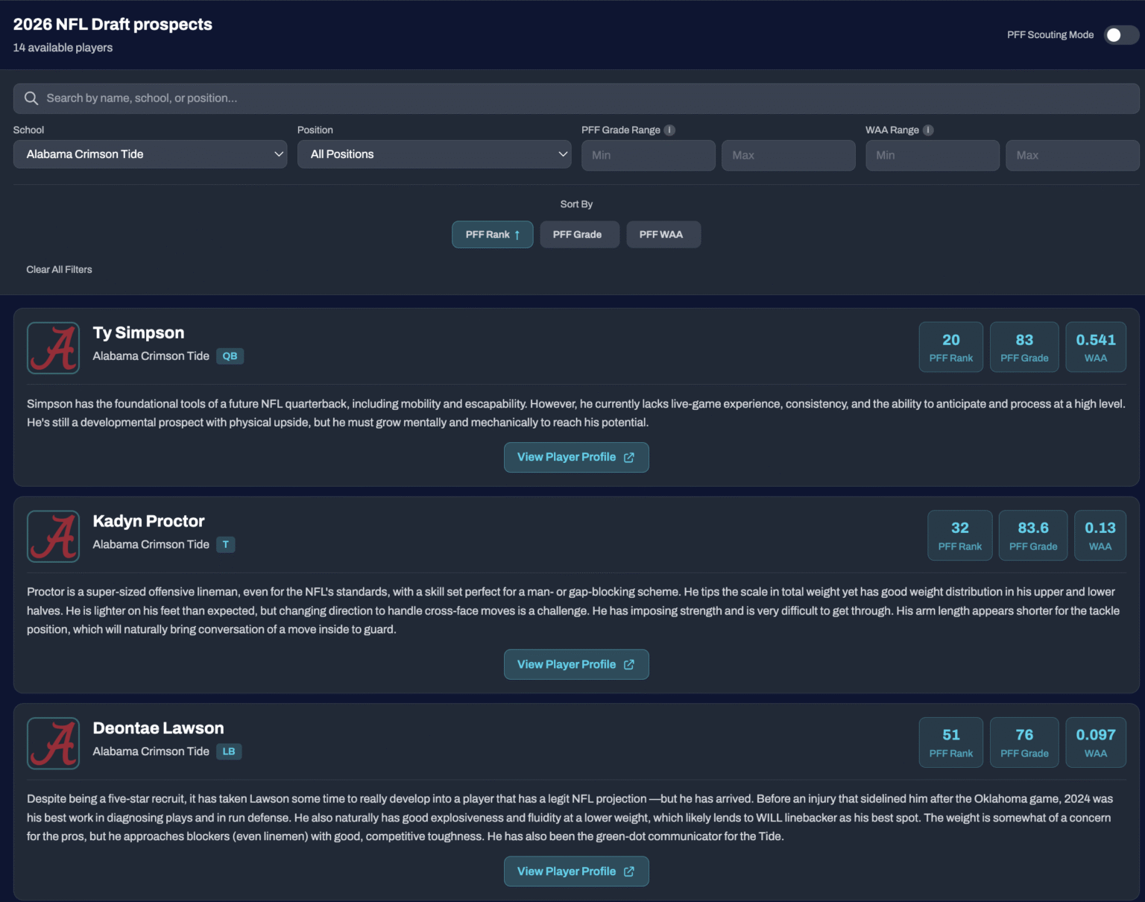
Task: Sort players by PFF WAA
Action: click(x=663, y=235)
